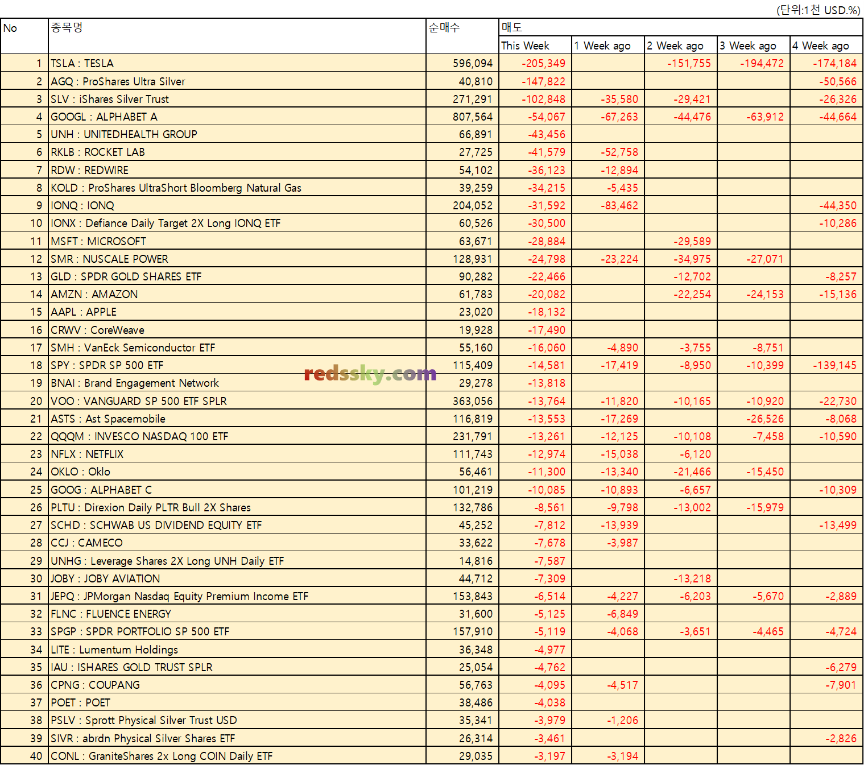Click PSLV Sprott Physical Silver Trust USD
Image resolution: width=864 pixels, height=765 pixels.
pos(237,720)
